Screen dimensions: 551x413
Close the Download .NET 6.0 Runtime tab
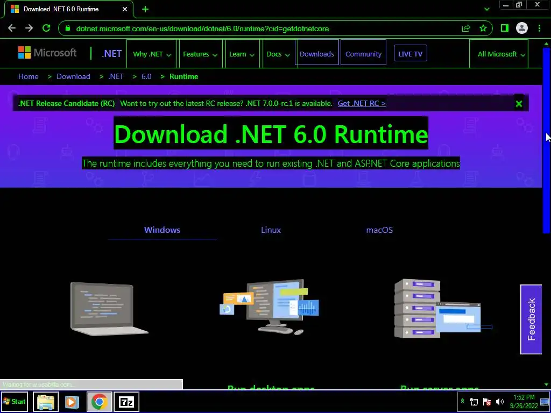125,10
